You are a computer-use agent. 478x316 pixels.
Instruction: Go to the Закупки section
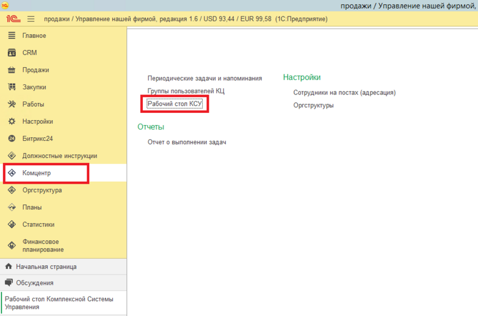63,87
